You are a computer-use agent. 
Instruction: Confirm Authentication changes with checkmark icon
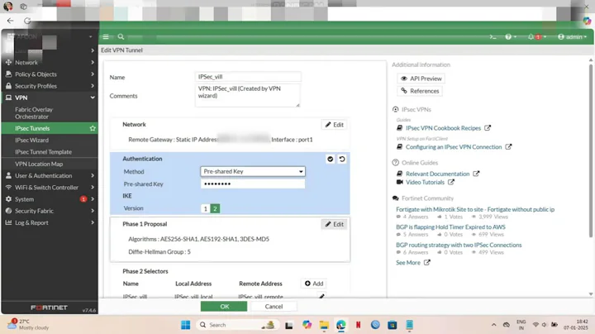click(x=330, y=159)
